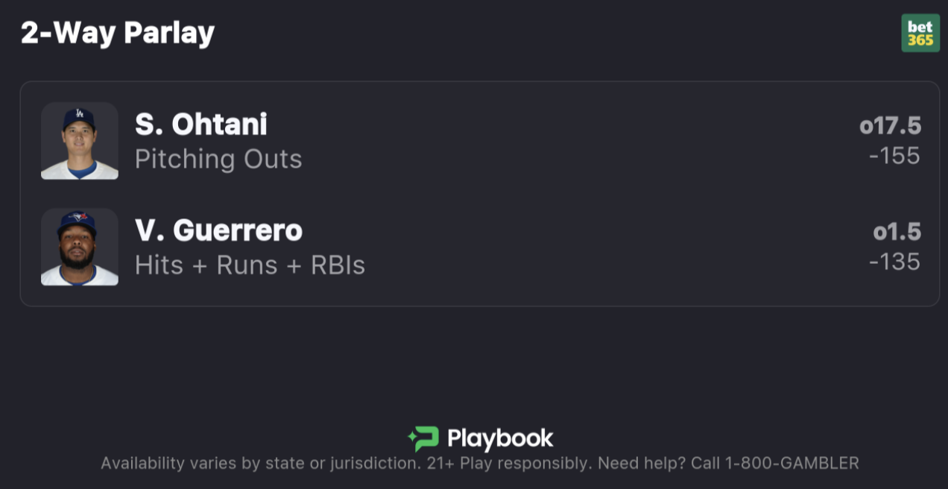
Task: Click the 2-Way Parlay heading
Action: point(118,32)
